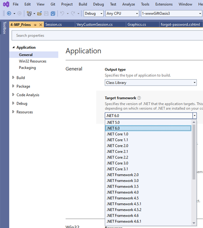203x228 pixels.
Task: Open the Extensions menu
Action: [164, 4]
